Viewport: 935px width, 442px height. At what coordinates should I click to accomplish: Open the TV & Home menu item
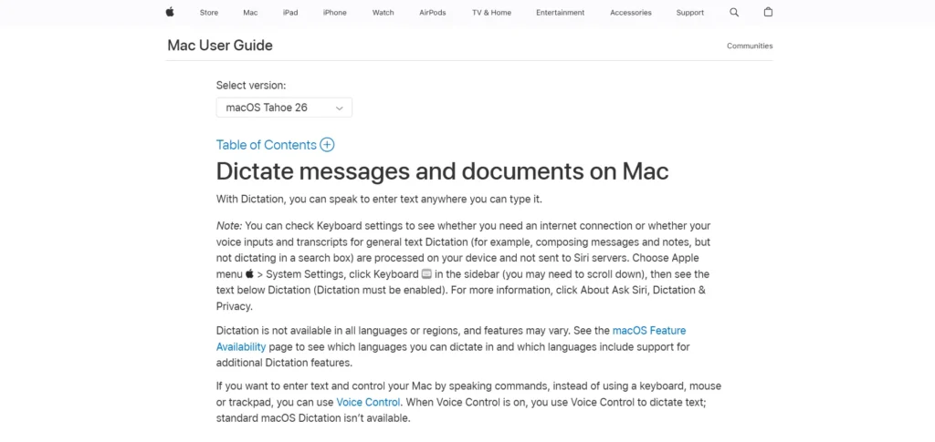pyautogui.click(x=491, y=13)
